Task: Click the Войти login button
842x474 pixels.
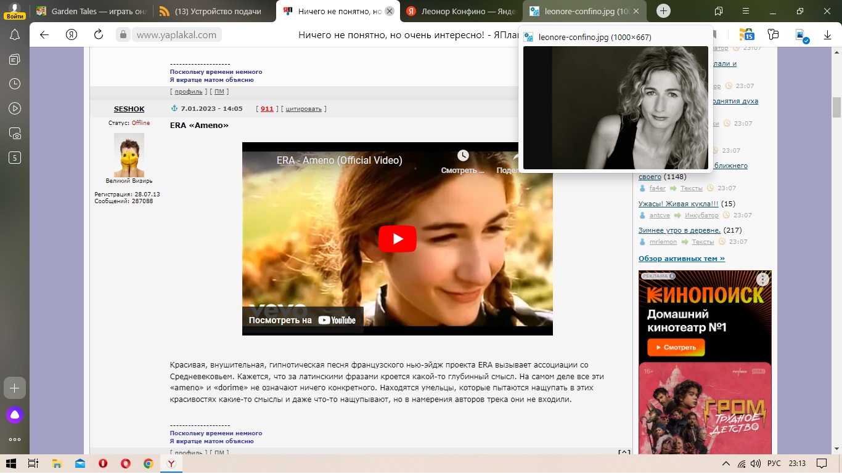Action: [15, 15]
